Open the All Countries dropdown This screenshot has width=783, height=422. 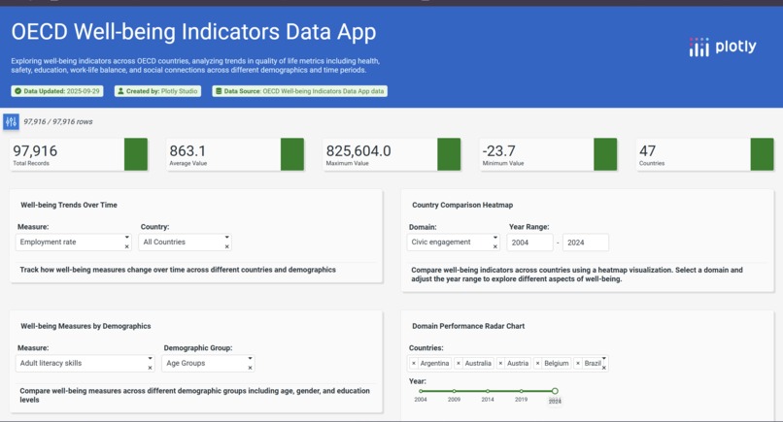tap(226, 238)
